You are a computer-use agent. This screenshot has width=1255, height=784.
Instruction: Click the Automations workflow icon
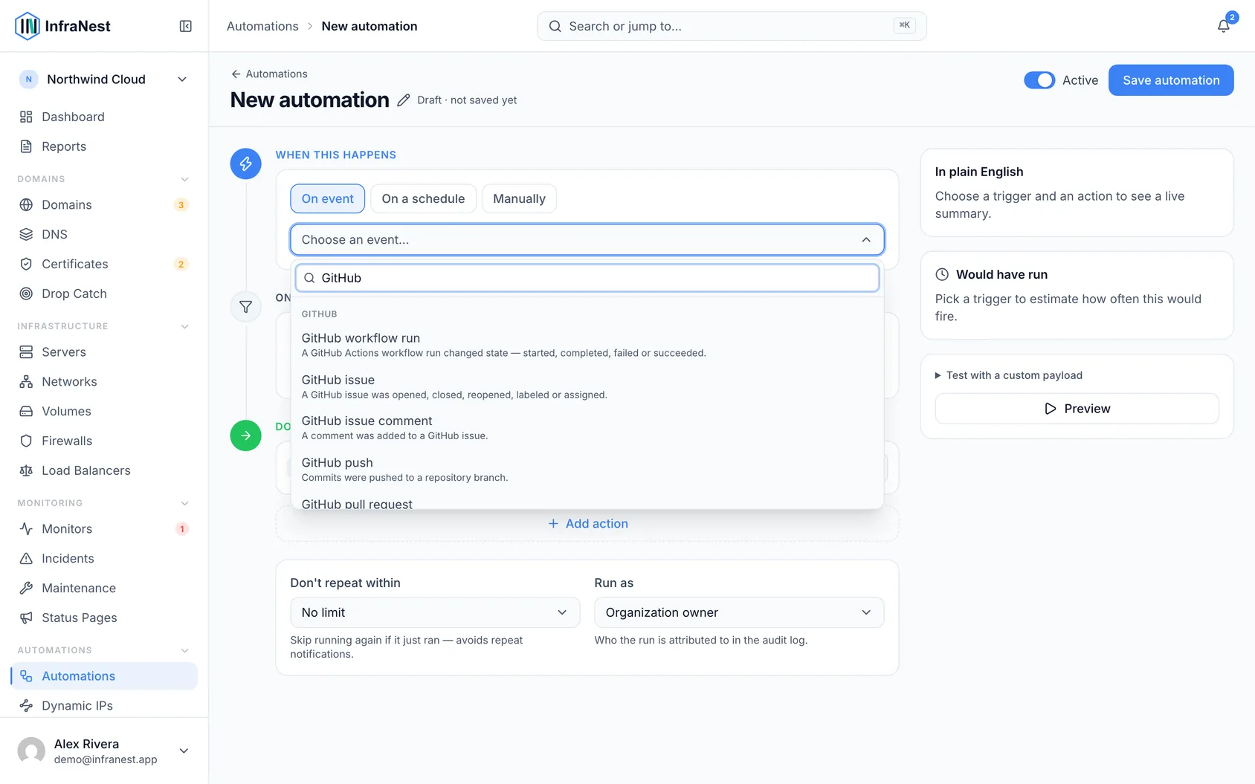(x=26, y=676)
